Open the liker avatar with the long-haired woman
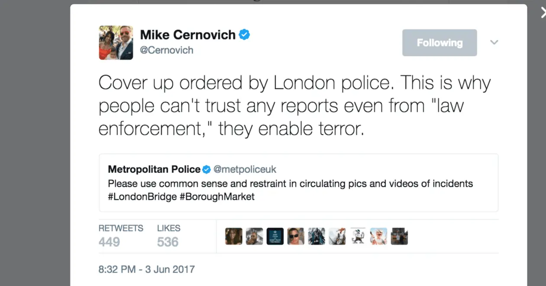Image resolution: width=546 pixels, height=286 pixels. [x=234, y=237]
